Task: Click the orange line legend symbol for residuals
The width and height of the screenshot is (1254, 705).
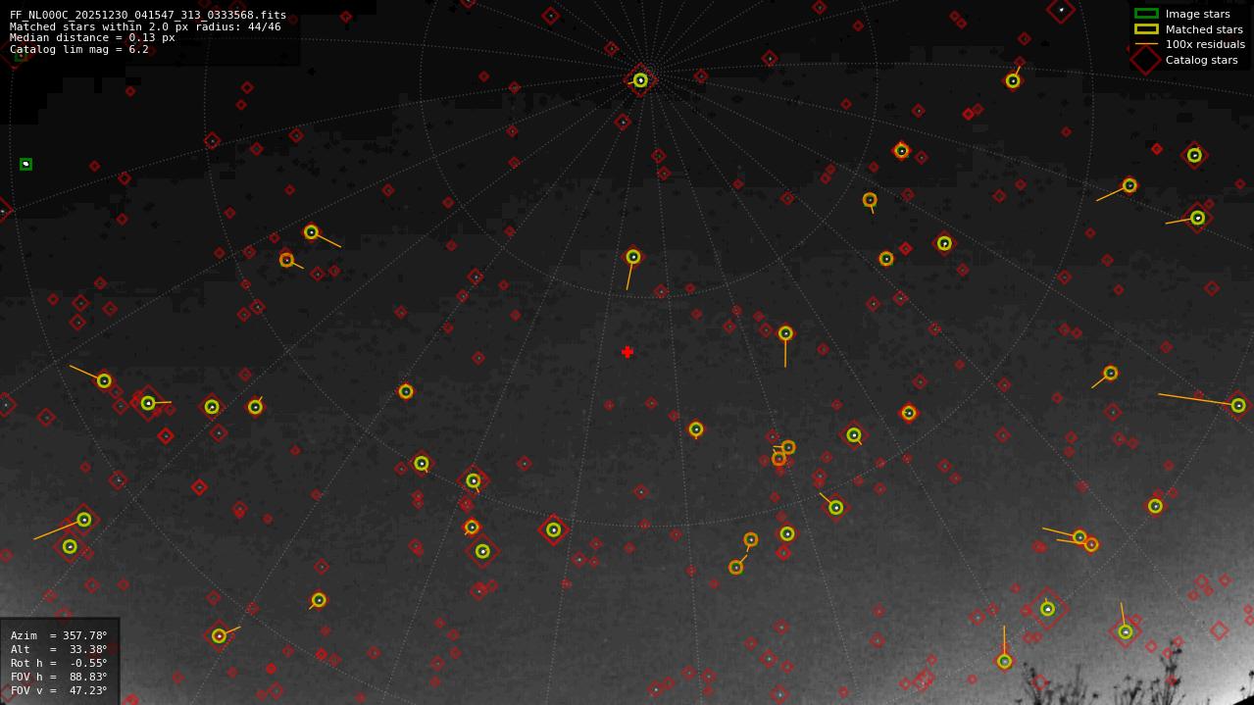Action: 1146,44
